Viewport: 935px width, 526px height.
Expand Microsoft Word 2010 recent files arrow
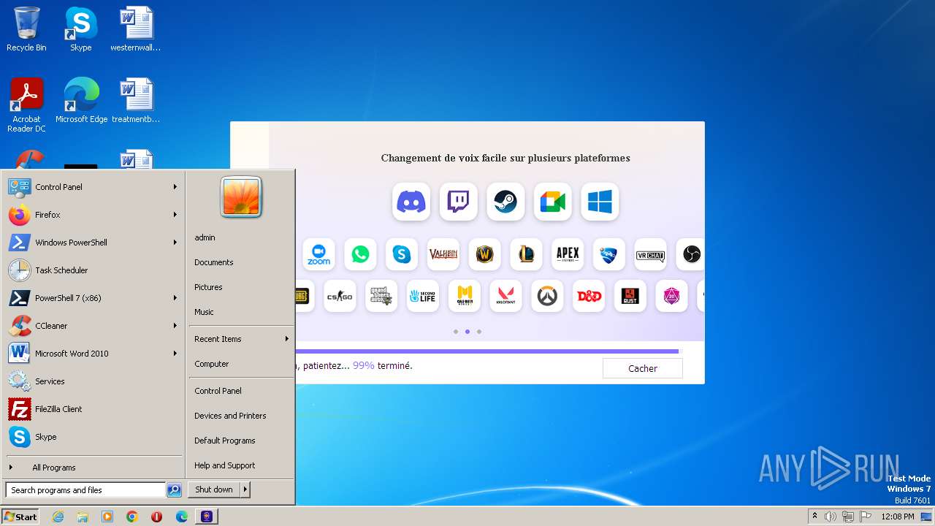point(175,354)
